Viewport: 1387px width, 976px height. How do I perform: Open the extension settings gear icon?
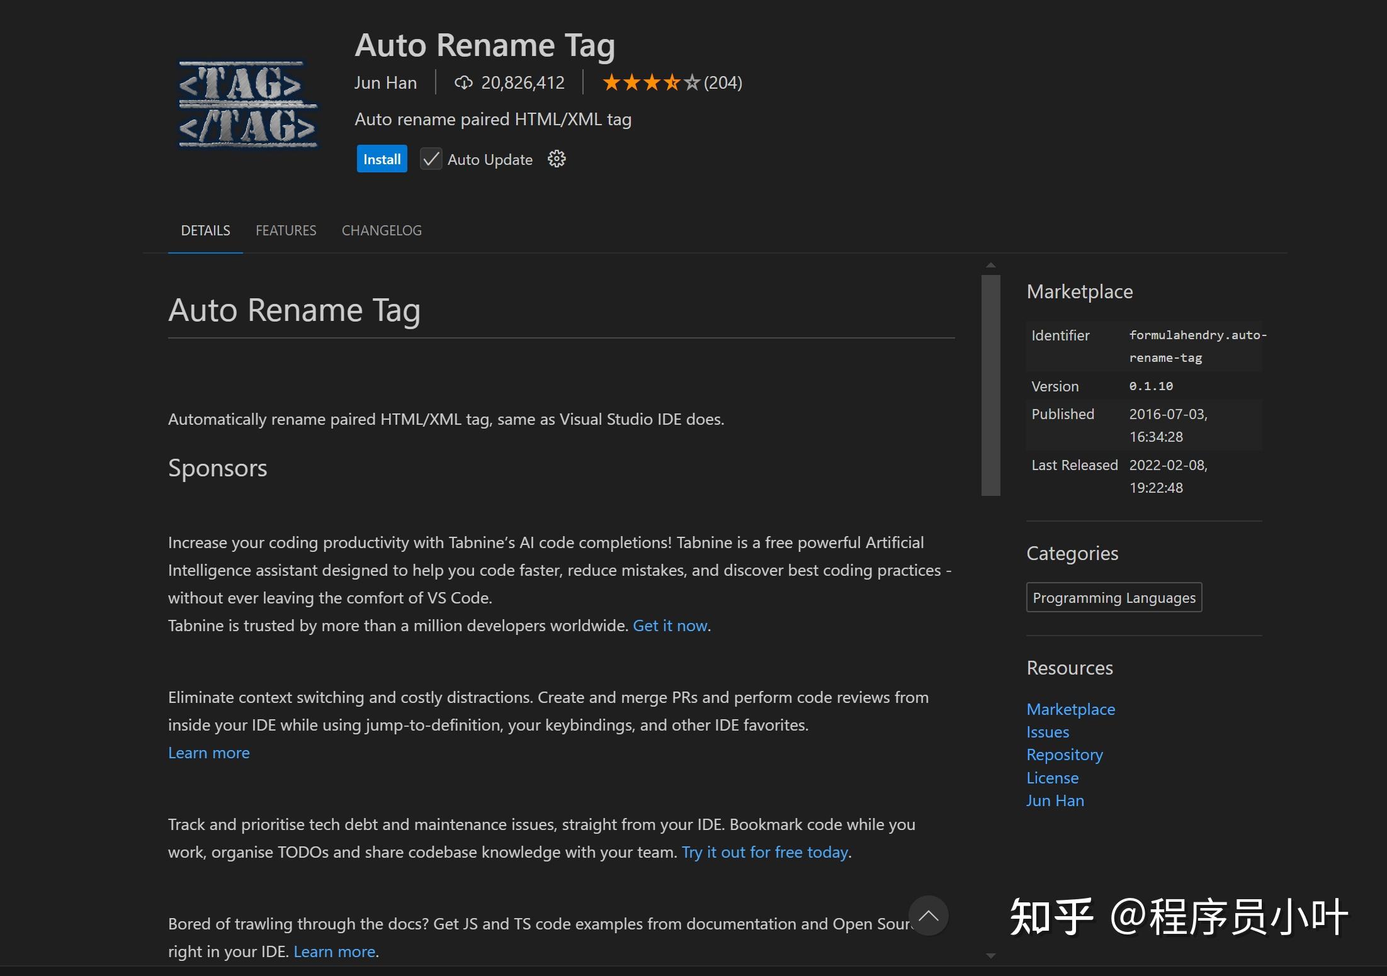pyautogui.click(x=557, y=159)
